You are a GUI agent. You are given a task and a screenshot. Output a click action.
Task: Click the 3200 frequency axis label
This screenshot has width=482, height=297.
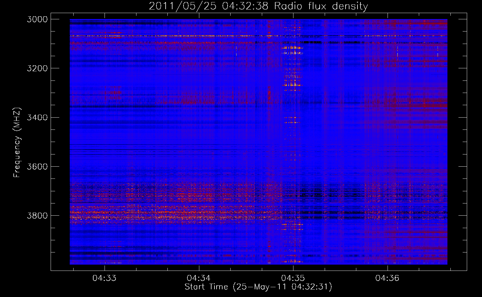click(x=37, y=68)
